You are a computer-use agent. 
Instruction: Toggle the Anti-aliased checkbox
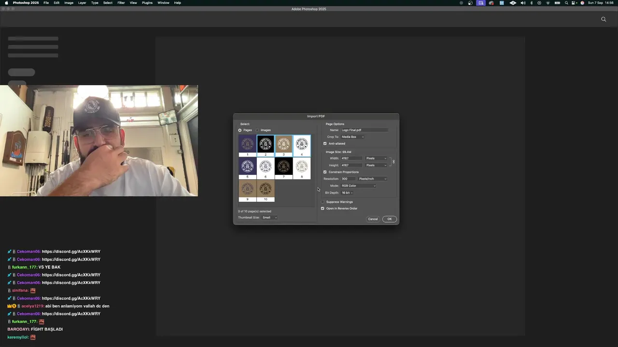point(325,144)
